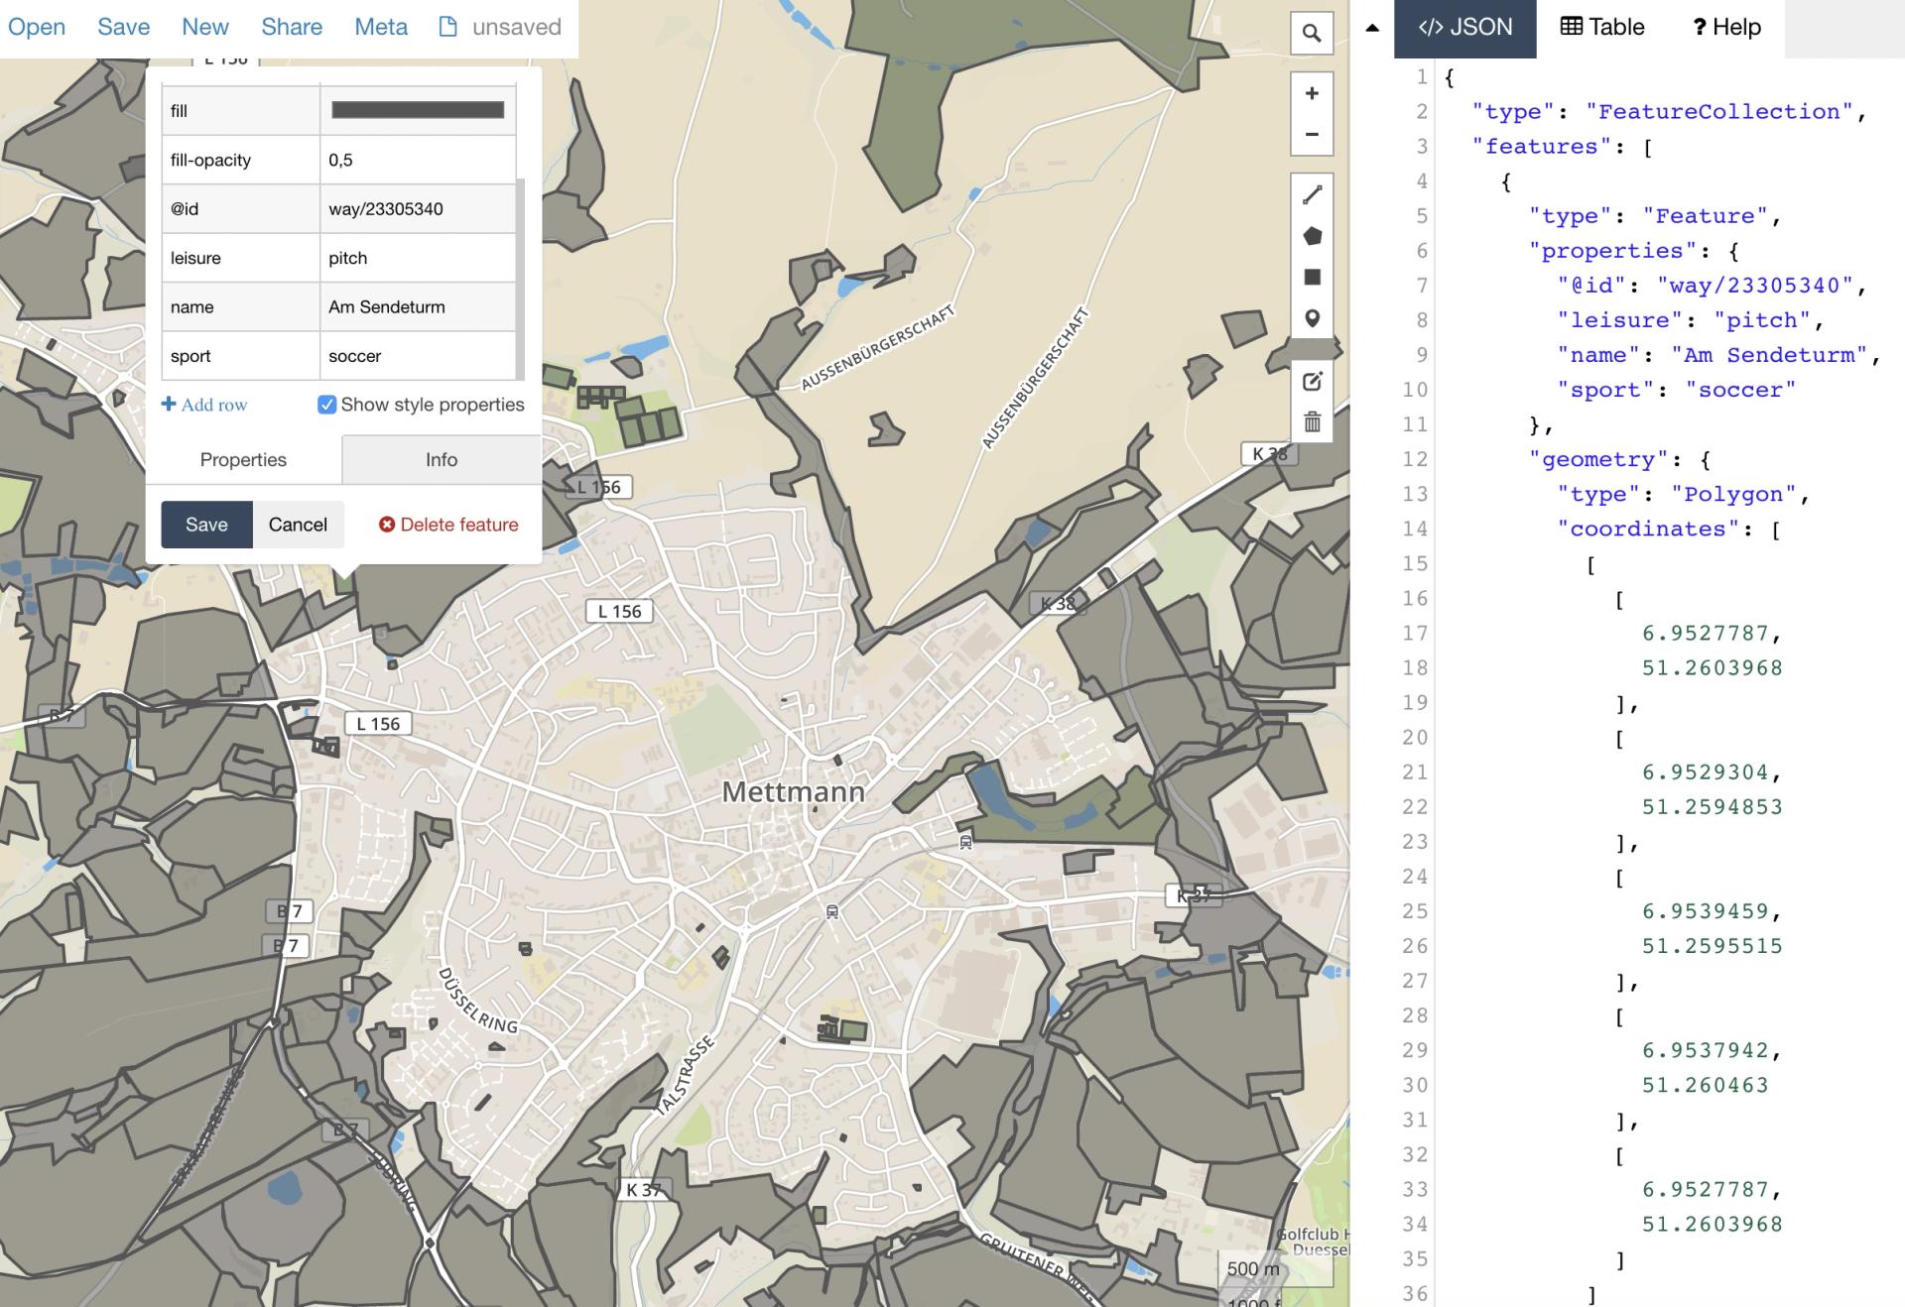Open the Share menu
Image resolution: width=1905 pixels, height=1307 pixels.
click(292, 28)
